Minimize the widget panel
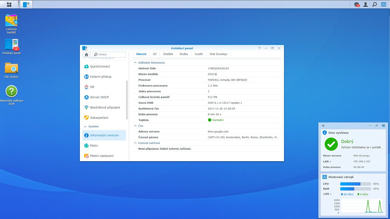This screenshot has height=219, width=390. click(370, 126)
